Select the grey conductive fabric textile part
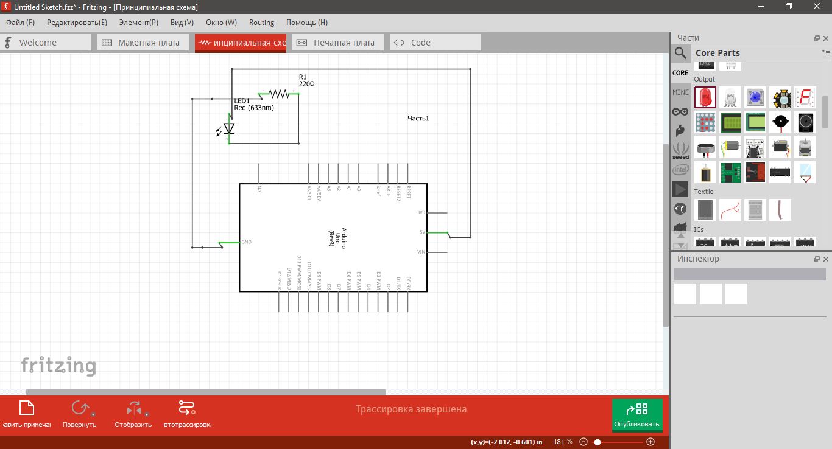 click(705, 210)
